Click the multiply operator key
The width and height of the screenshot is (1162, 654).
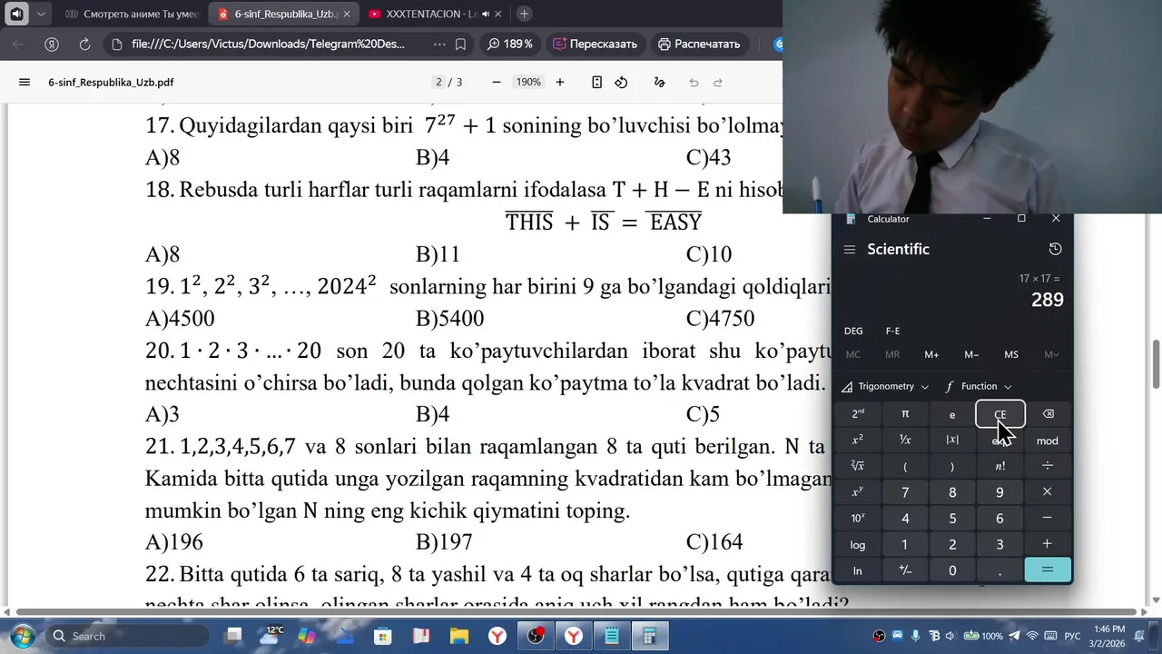(x=1048, y=492)
